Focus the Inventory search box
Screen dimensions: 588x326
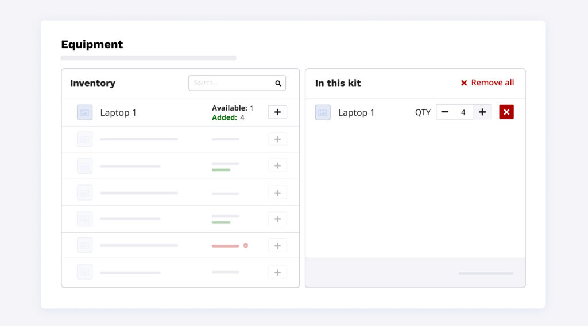[230, 83]
